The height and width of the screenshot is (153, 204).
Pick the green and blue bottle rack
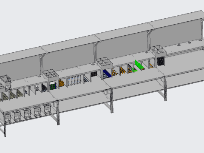(53, 86)
